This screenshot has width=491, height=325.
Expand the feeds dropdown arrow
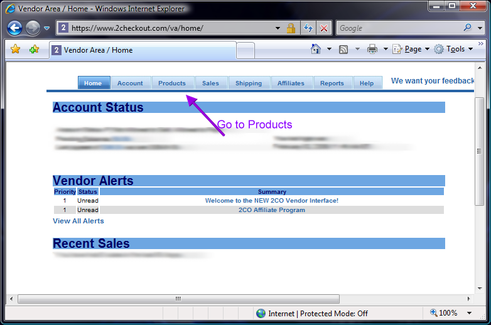tap(357, 49)
